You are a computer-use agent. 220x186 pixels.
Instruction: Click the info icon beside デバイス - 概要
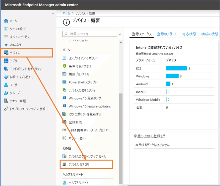click(x=66, y=22)
